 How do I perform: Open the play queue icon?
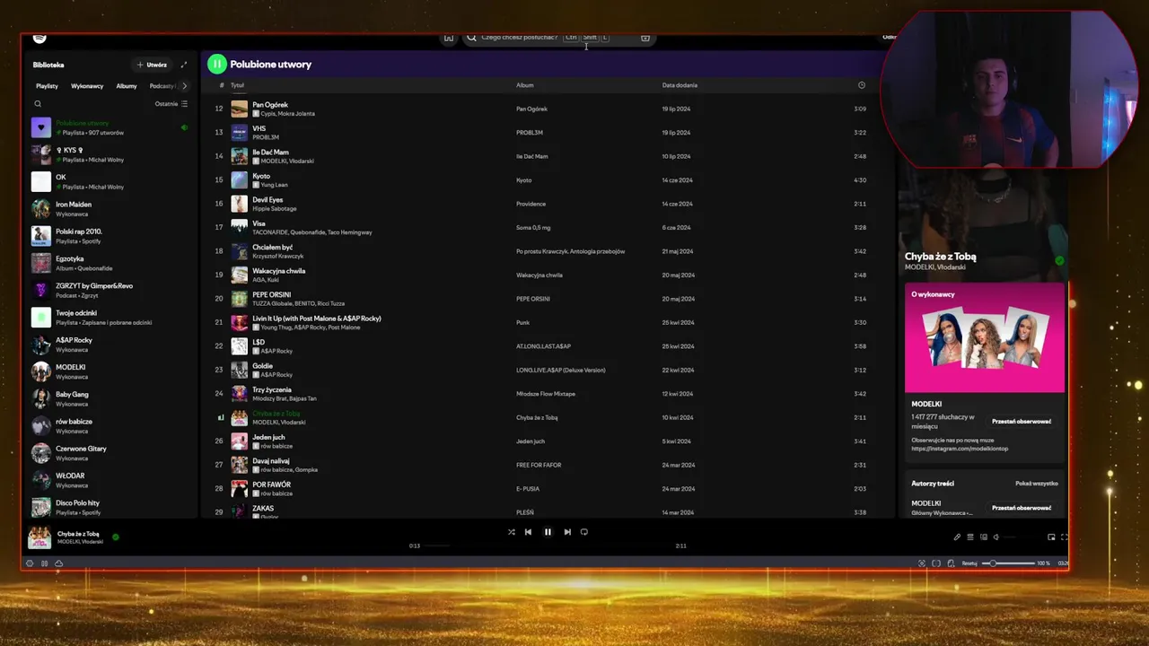tap(970, 537)
